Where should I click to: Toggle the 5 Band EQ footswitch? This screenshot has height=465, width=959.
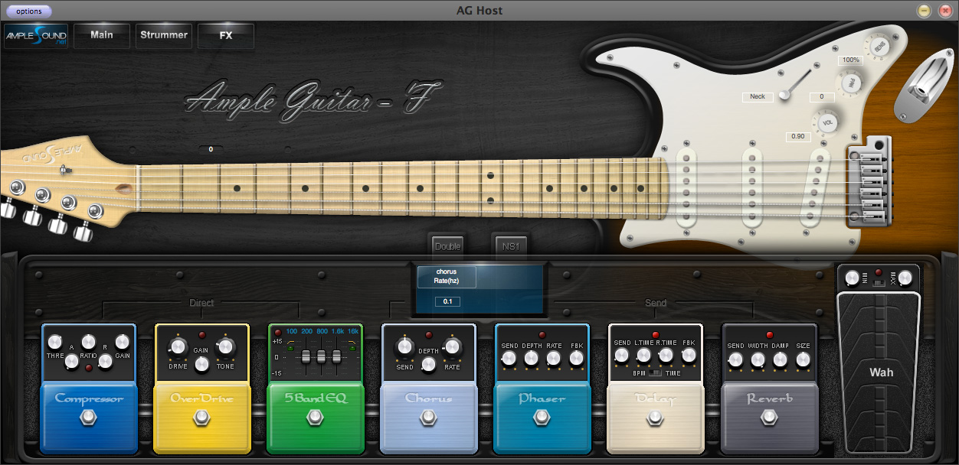click(x=315, y=417)
